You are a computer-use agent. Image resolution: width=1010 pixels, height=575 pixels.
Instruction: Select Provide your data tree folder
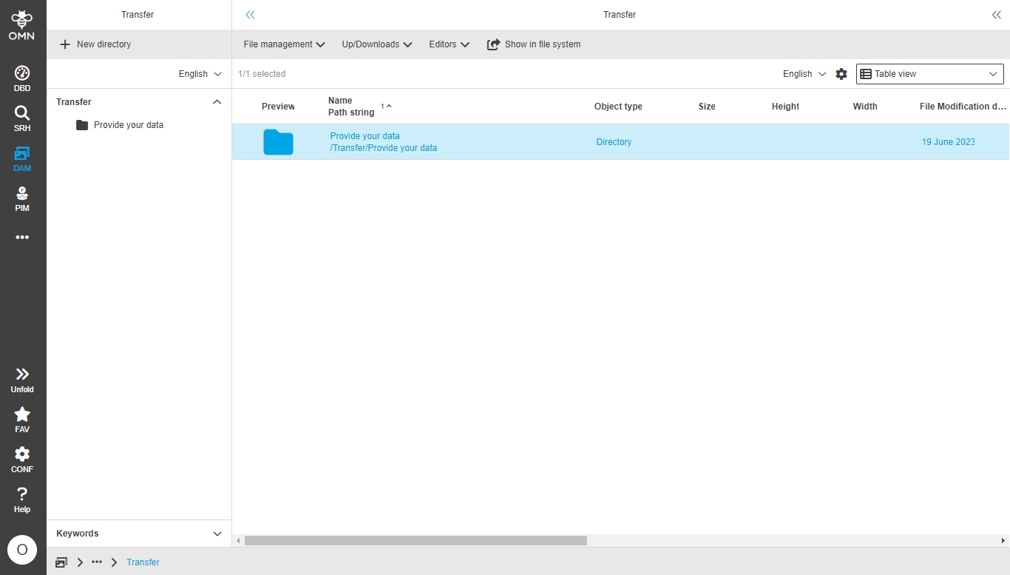128,125
